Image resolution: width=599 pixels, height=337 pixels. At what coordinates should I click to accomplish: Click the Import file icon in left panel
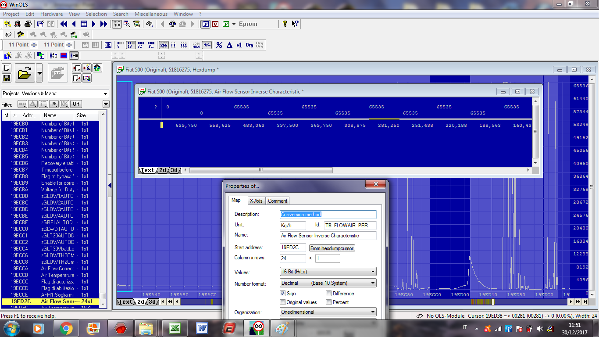[x=77, y=68]
